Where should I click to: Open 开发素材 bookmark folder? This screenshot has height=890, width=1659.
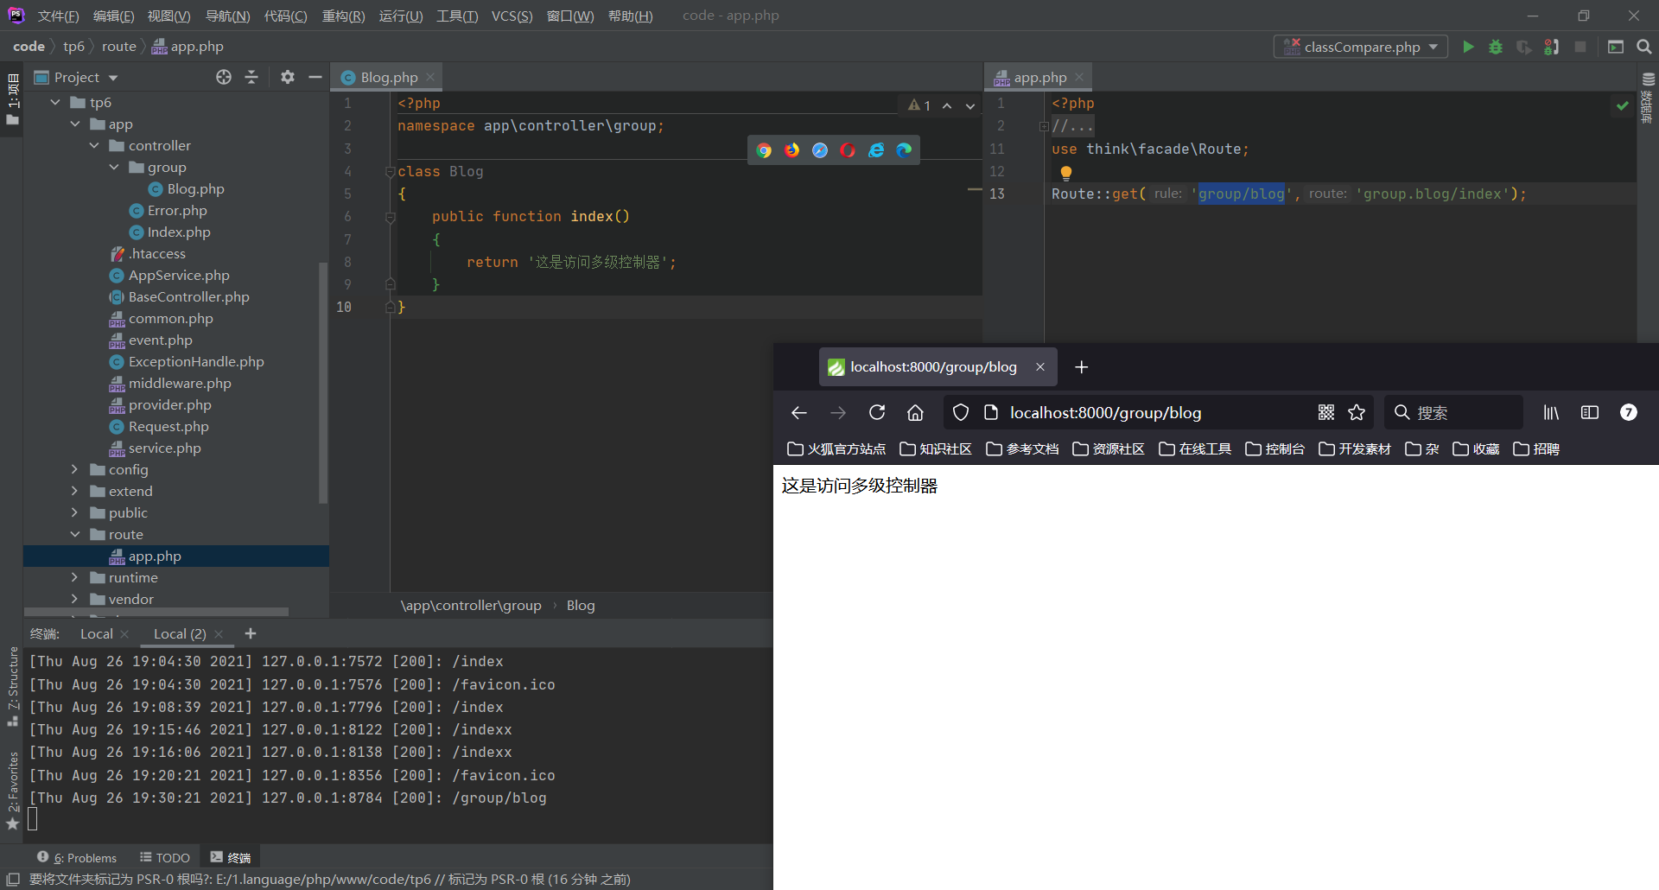(1355, 449)
